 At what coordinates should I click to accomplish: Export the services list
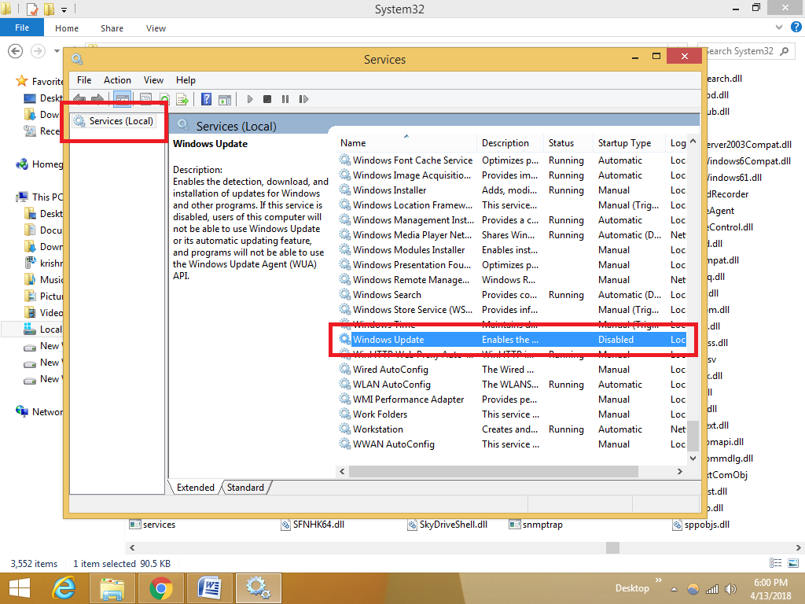(182, 98)
